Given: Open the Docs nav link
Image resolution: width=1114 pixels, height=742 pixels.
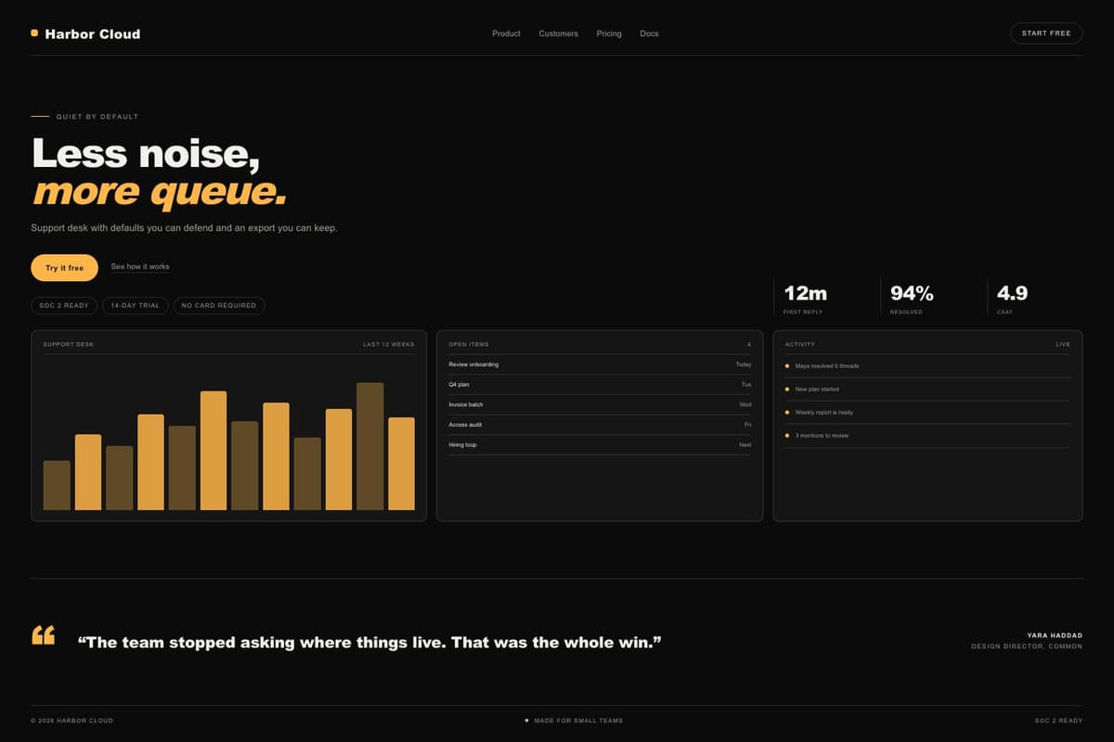Looking at the screenshot, I should pyautogui.click(x=649, y=33).
